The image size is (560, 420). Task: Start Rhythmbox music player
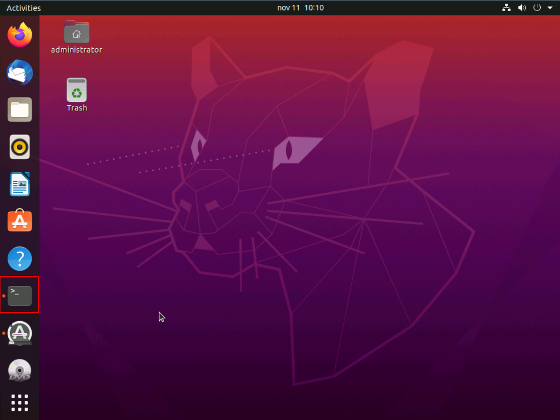point(20,147)
